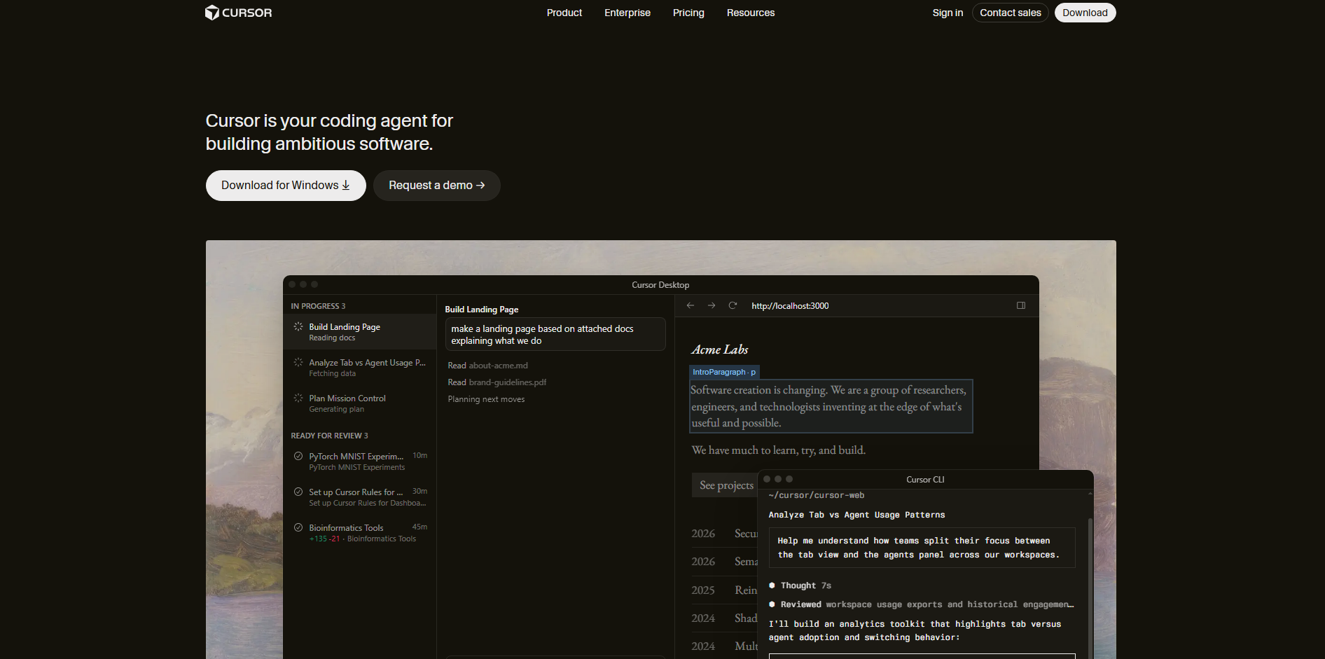Screen dimensions: 1325x659
Task: Open the Bioinformatics Tools review item
Action: 360,533
